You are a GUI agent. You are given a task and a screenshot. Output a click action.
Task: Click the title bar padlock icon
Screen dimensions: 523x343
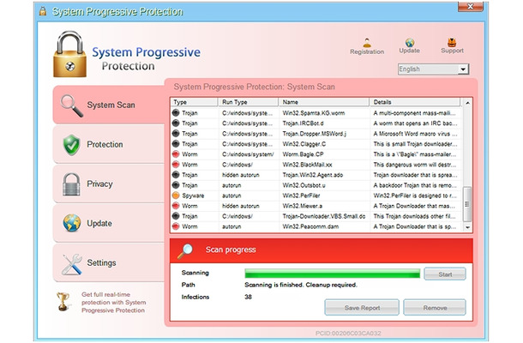pyautogui.click(x=43, y=11)
